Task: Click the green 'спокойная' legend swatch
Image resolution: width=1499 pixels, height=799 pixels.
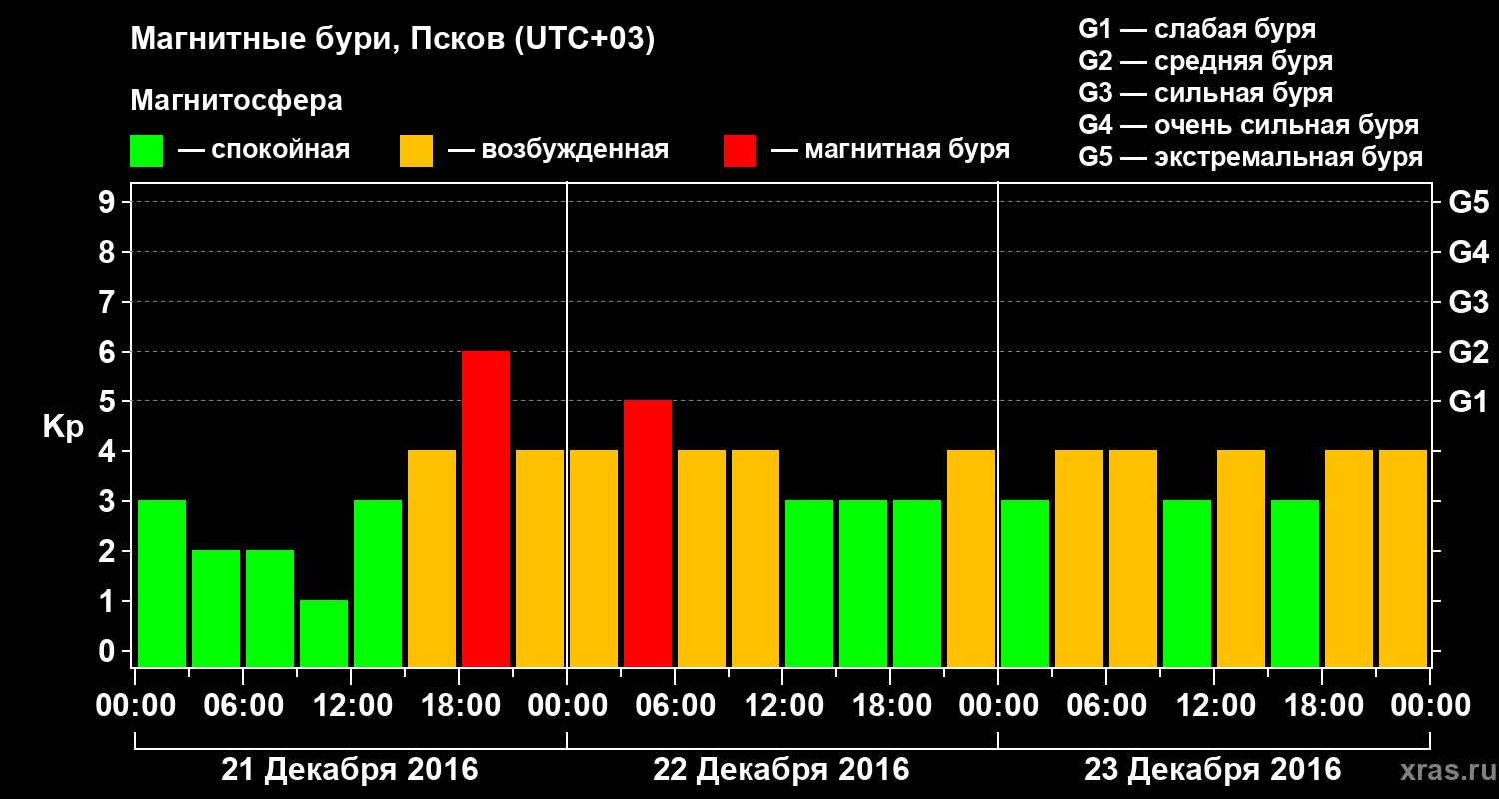Action: tap(147, 151)
